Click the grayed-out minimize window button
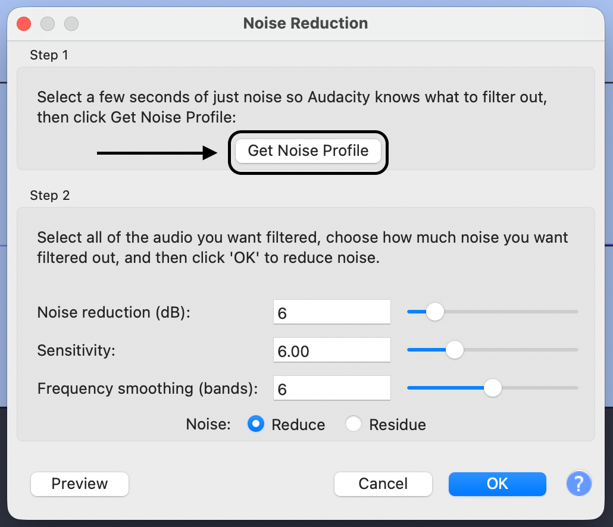Image resolution: width=613 pixels, height=527 pixels. pyautogui.click(x=48, y=24)
